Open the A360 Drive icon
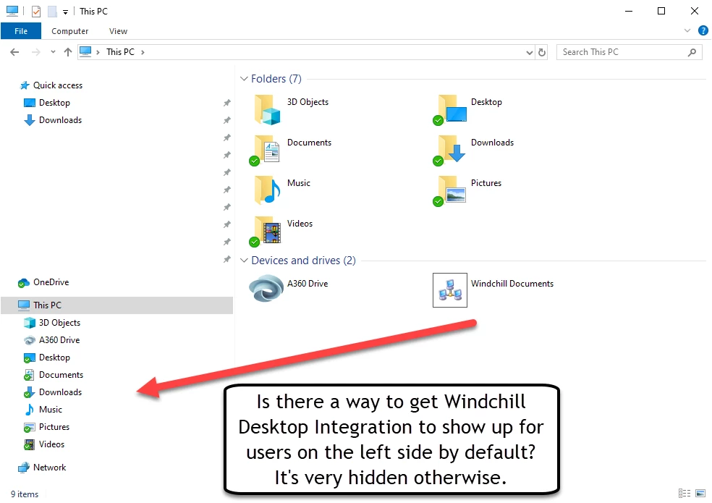 [266, 288]
